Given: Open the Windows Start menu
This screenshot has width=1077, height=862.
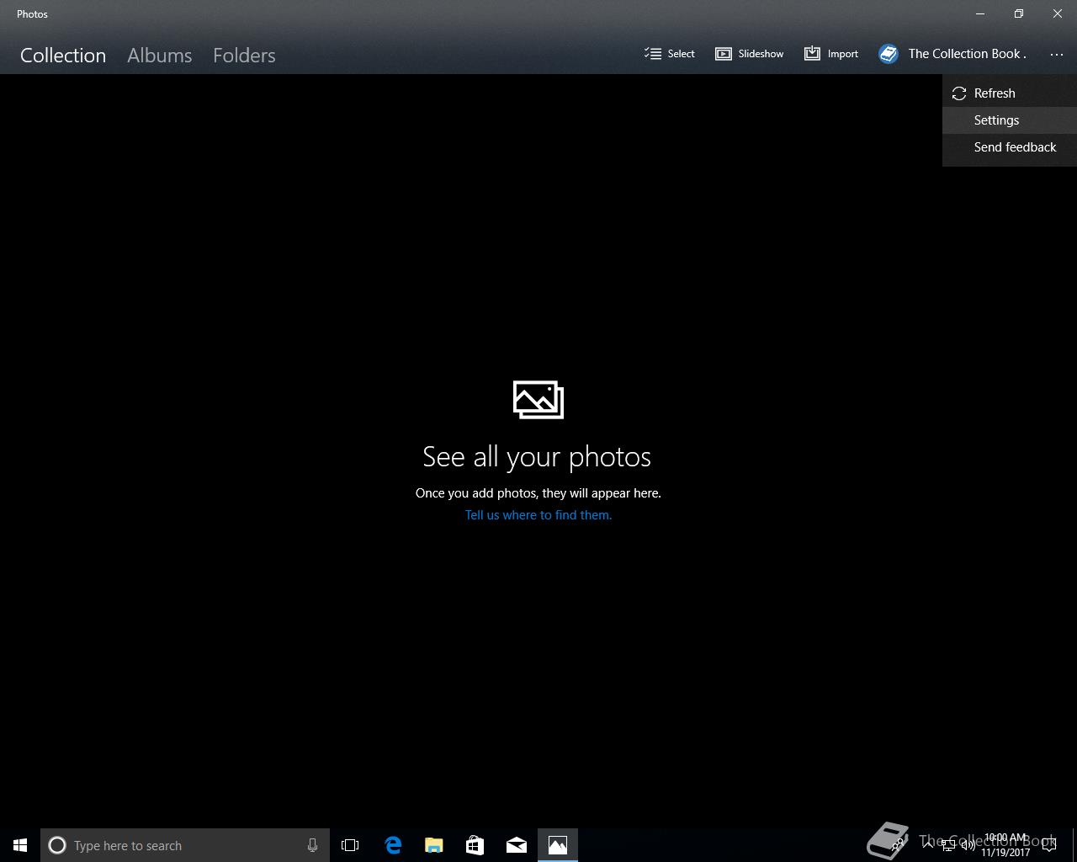Looking at the screenshot, I should 20,845.
